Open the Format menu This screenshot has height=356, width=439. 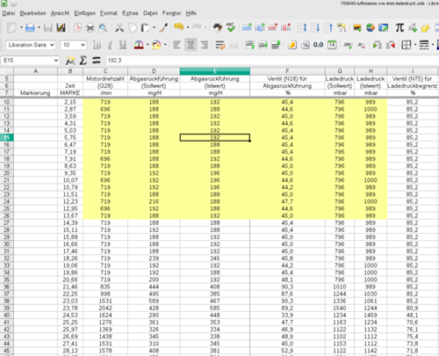point(109,13)
